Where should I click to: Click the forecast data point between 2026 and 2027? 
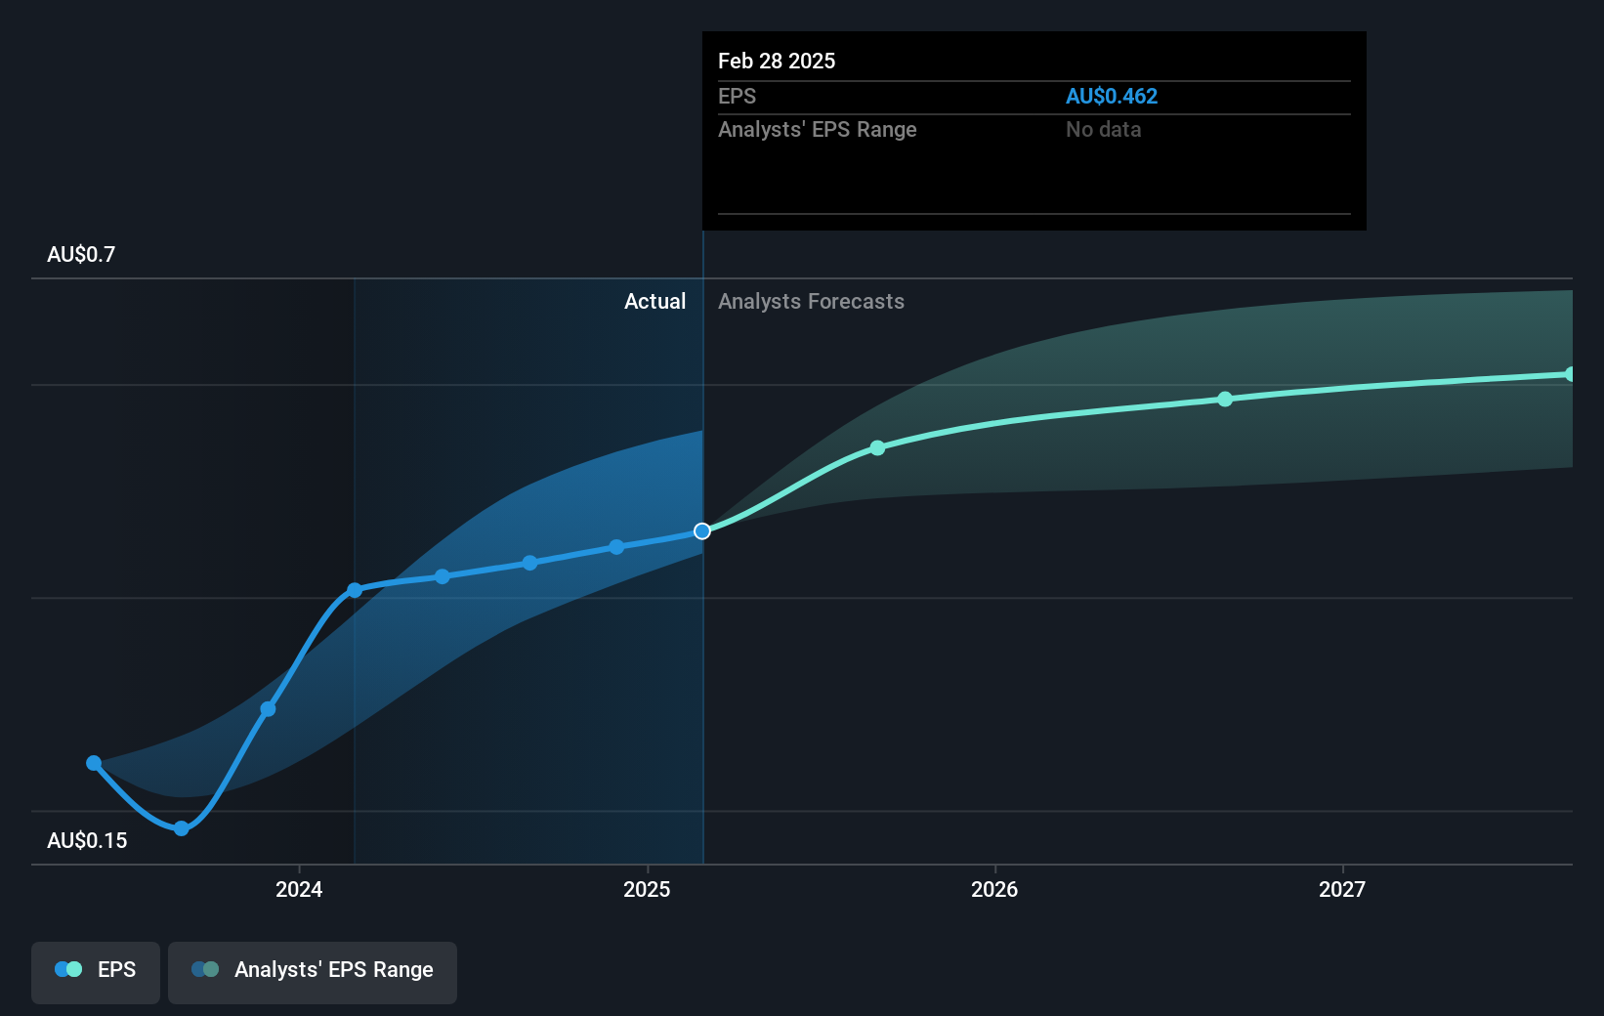click(x=1224, y=398)
